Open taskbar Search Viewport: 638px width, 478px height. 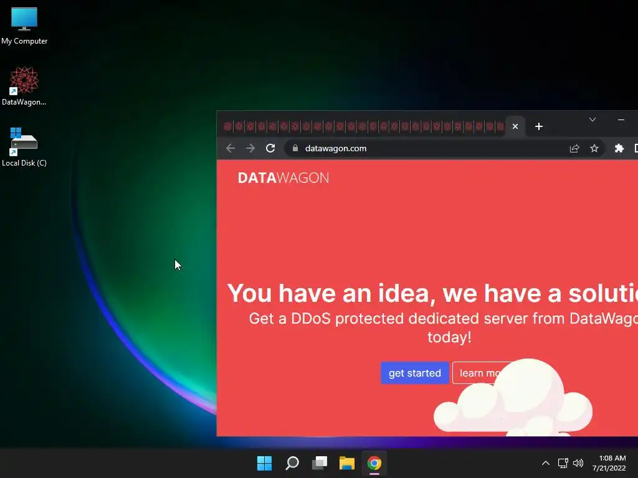pyautogui.click(x=292, y=463)
